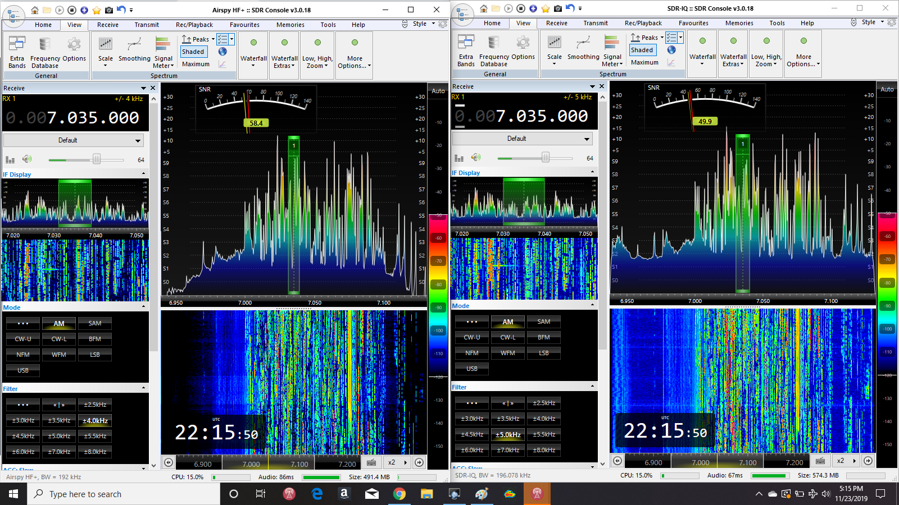Click camera screenshot icon in Airspy HF+ title bar
Image resolution: width=899 pixels, height=505 pixels.
pyautogui.click(x=108, y=10)
